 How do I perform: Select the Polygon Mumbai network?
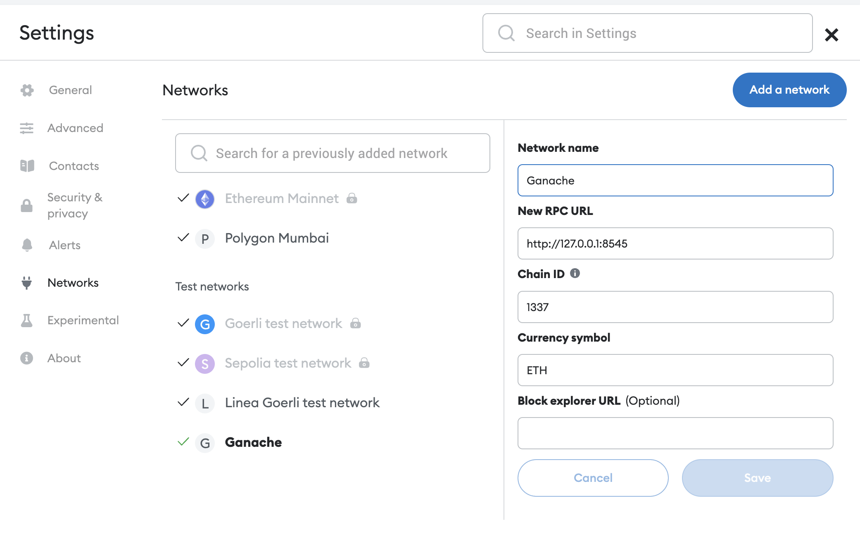277,238
